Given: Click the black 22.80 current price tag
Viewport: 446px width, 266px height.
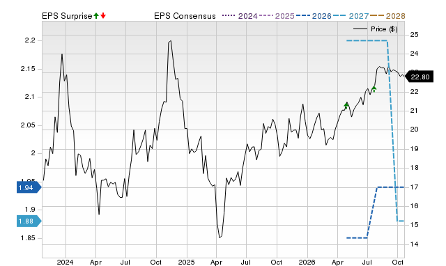Looking at the screenshot, I should (420, 77).
